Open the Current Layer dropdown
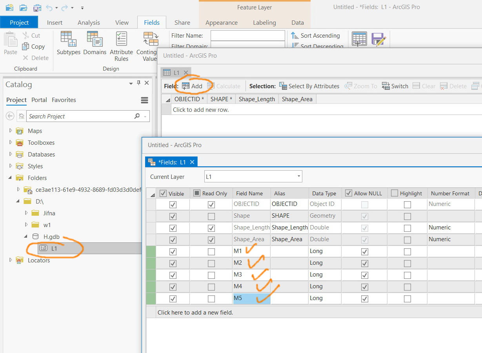482x353 pixels. pos(298,176)
